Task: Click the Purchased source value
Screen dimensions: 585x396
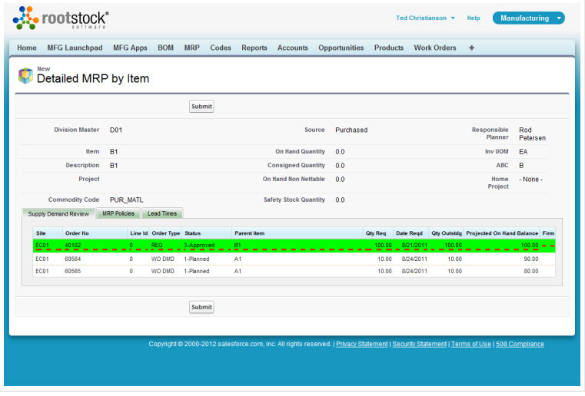Action: click(351, 130)
